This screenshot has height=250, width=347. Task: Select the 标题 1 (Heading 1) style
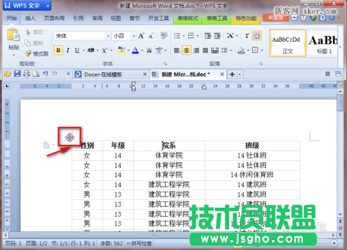coord(323,43)
